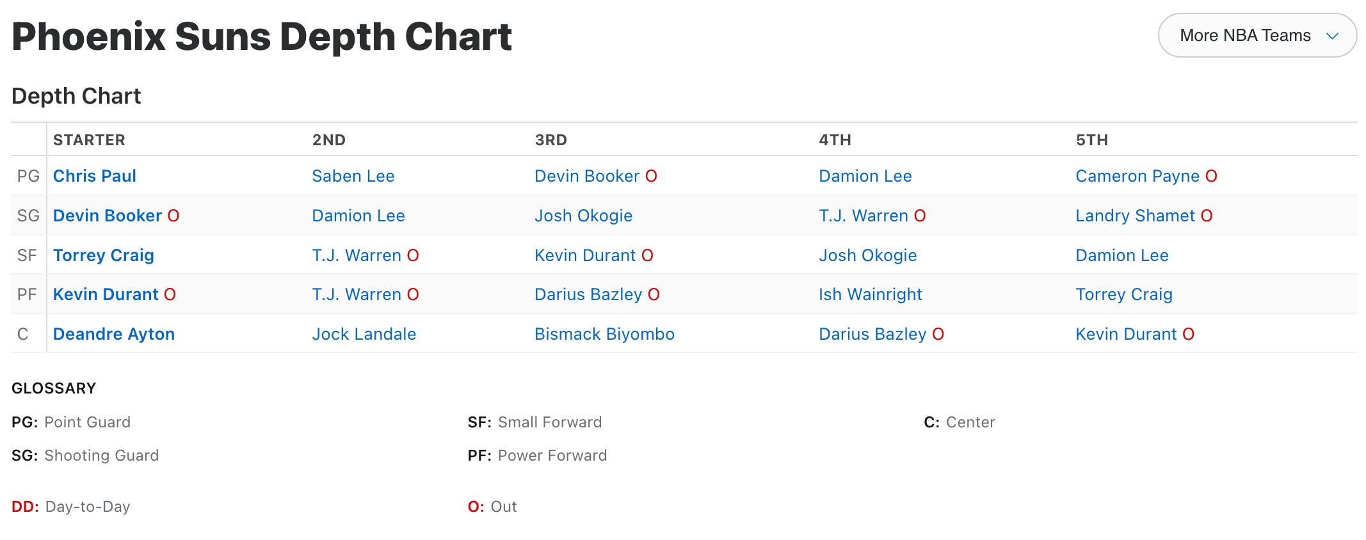Select Saben Lee in the PG row
The height and width of the screenshot is (540, 1366).
click(353, 176)
